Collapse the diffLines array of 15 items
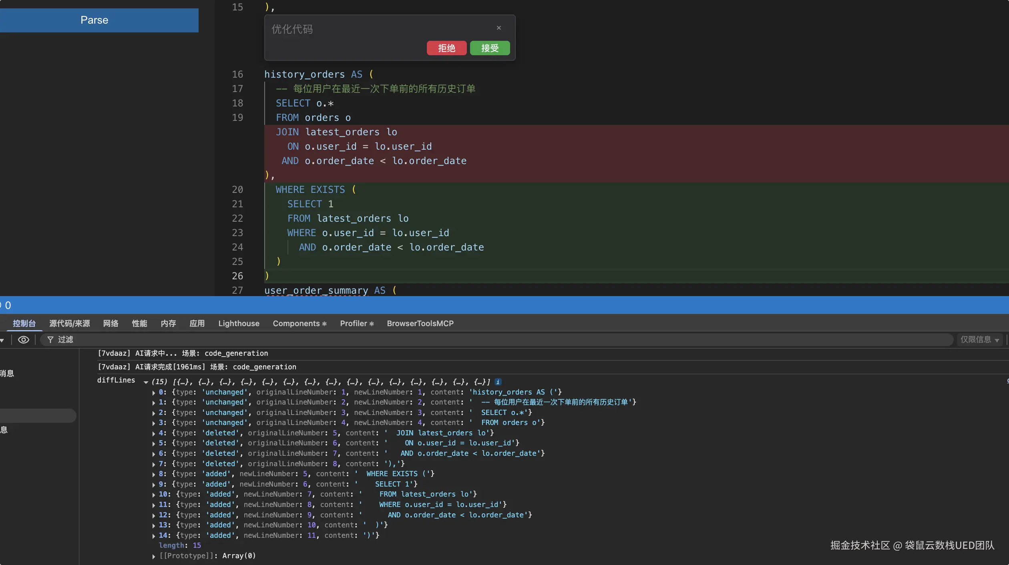The width and height of the screenshot is (1009, 565). tap(146, 382)
